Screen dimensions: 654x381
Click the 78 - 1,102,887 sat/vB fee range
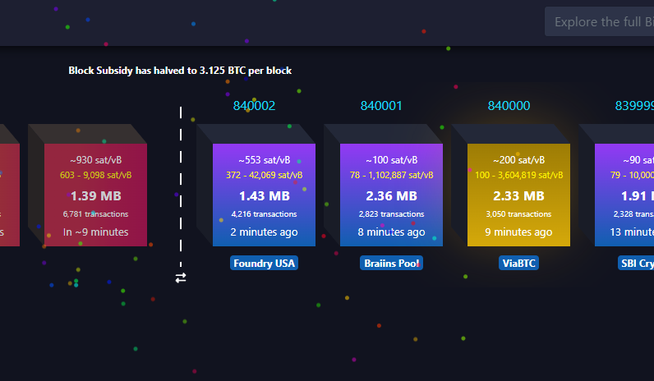[391, 175]
